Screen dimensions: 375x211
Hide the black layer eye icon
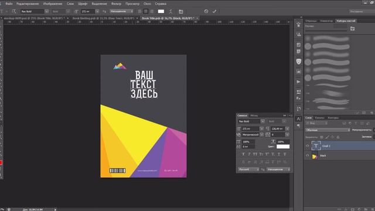308,155
